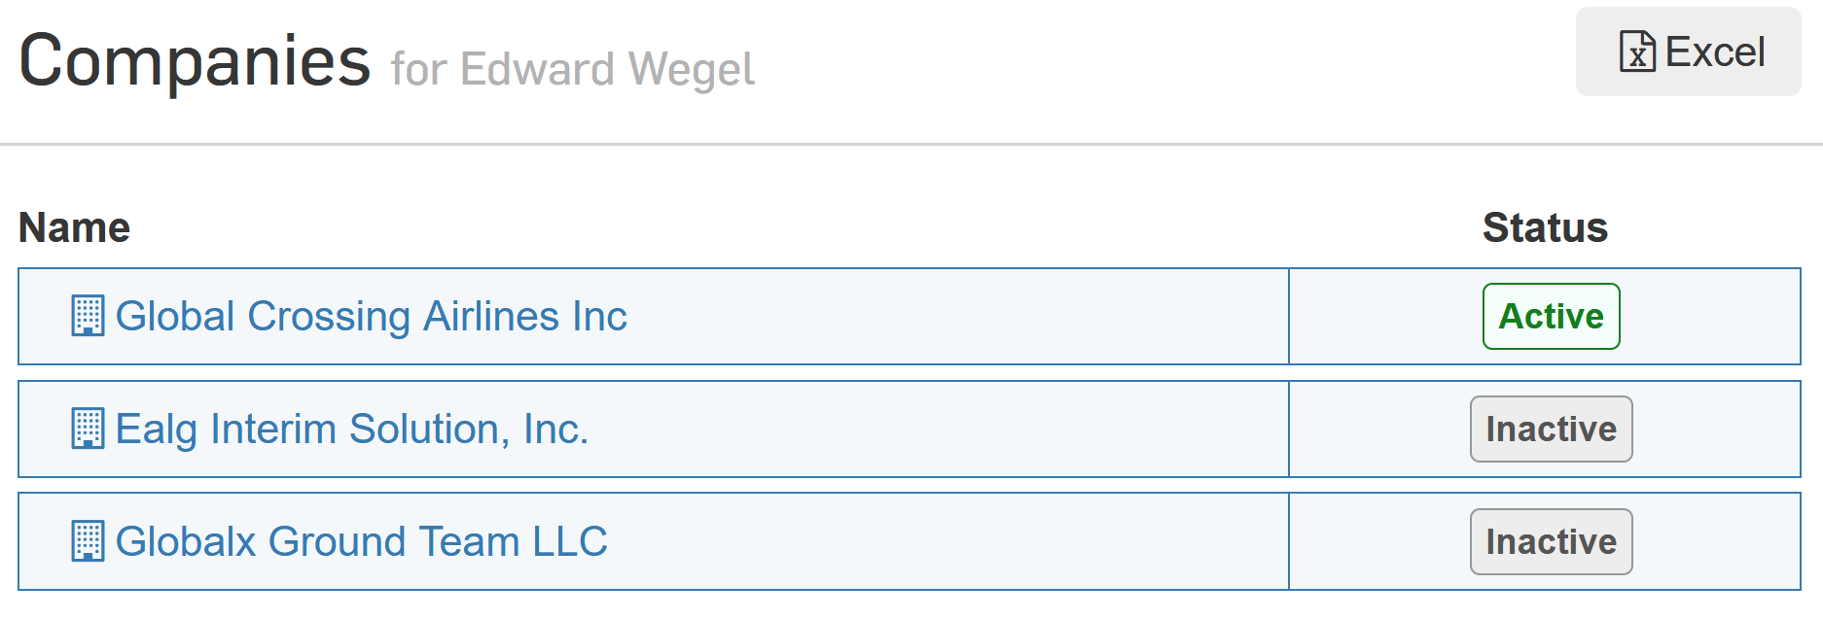1823x619 pixels.
Task: Click Inactive badge for Ealg Interim Solution
Action: point(1551,430)
